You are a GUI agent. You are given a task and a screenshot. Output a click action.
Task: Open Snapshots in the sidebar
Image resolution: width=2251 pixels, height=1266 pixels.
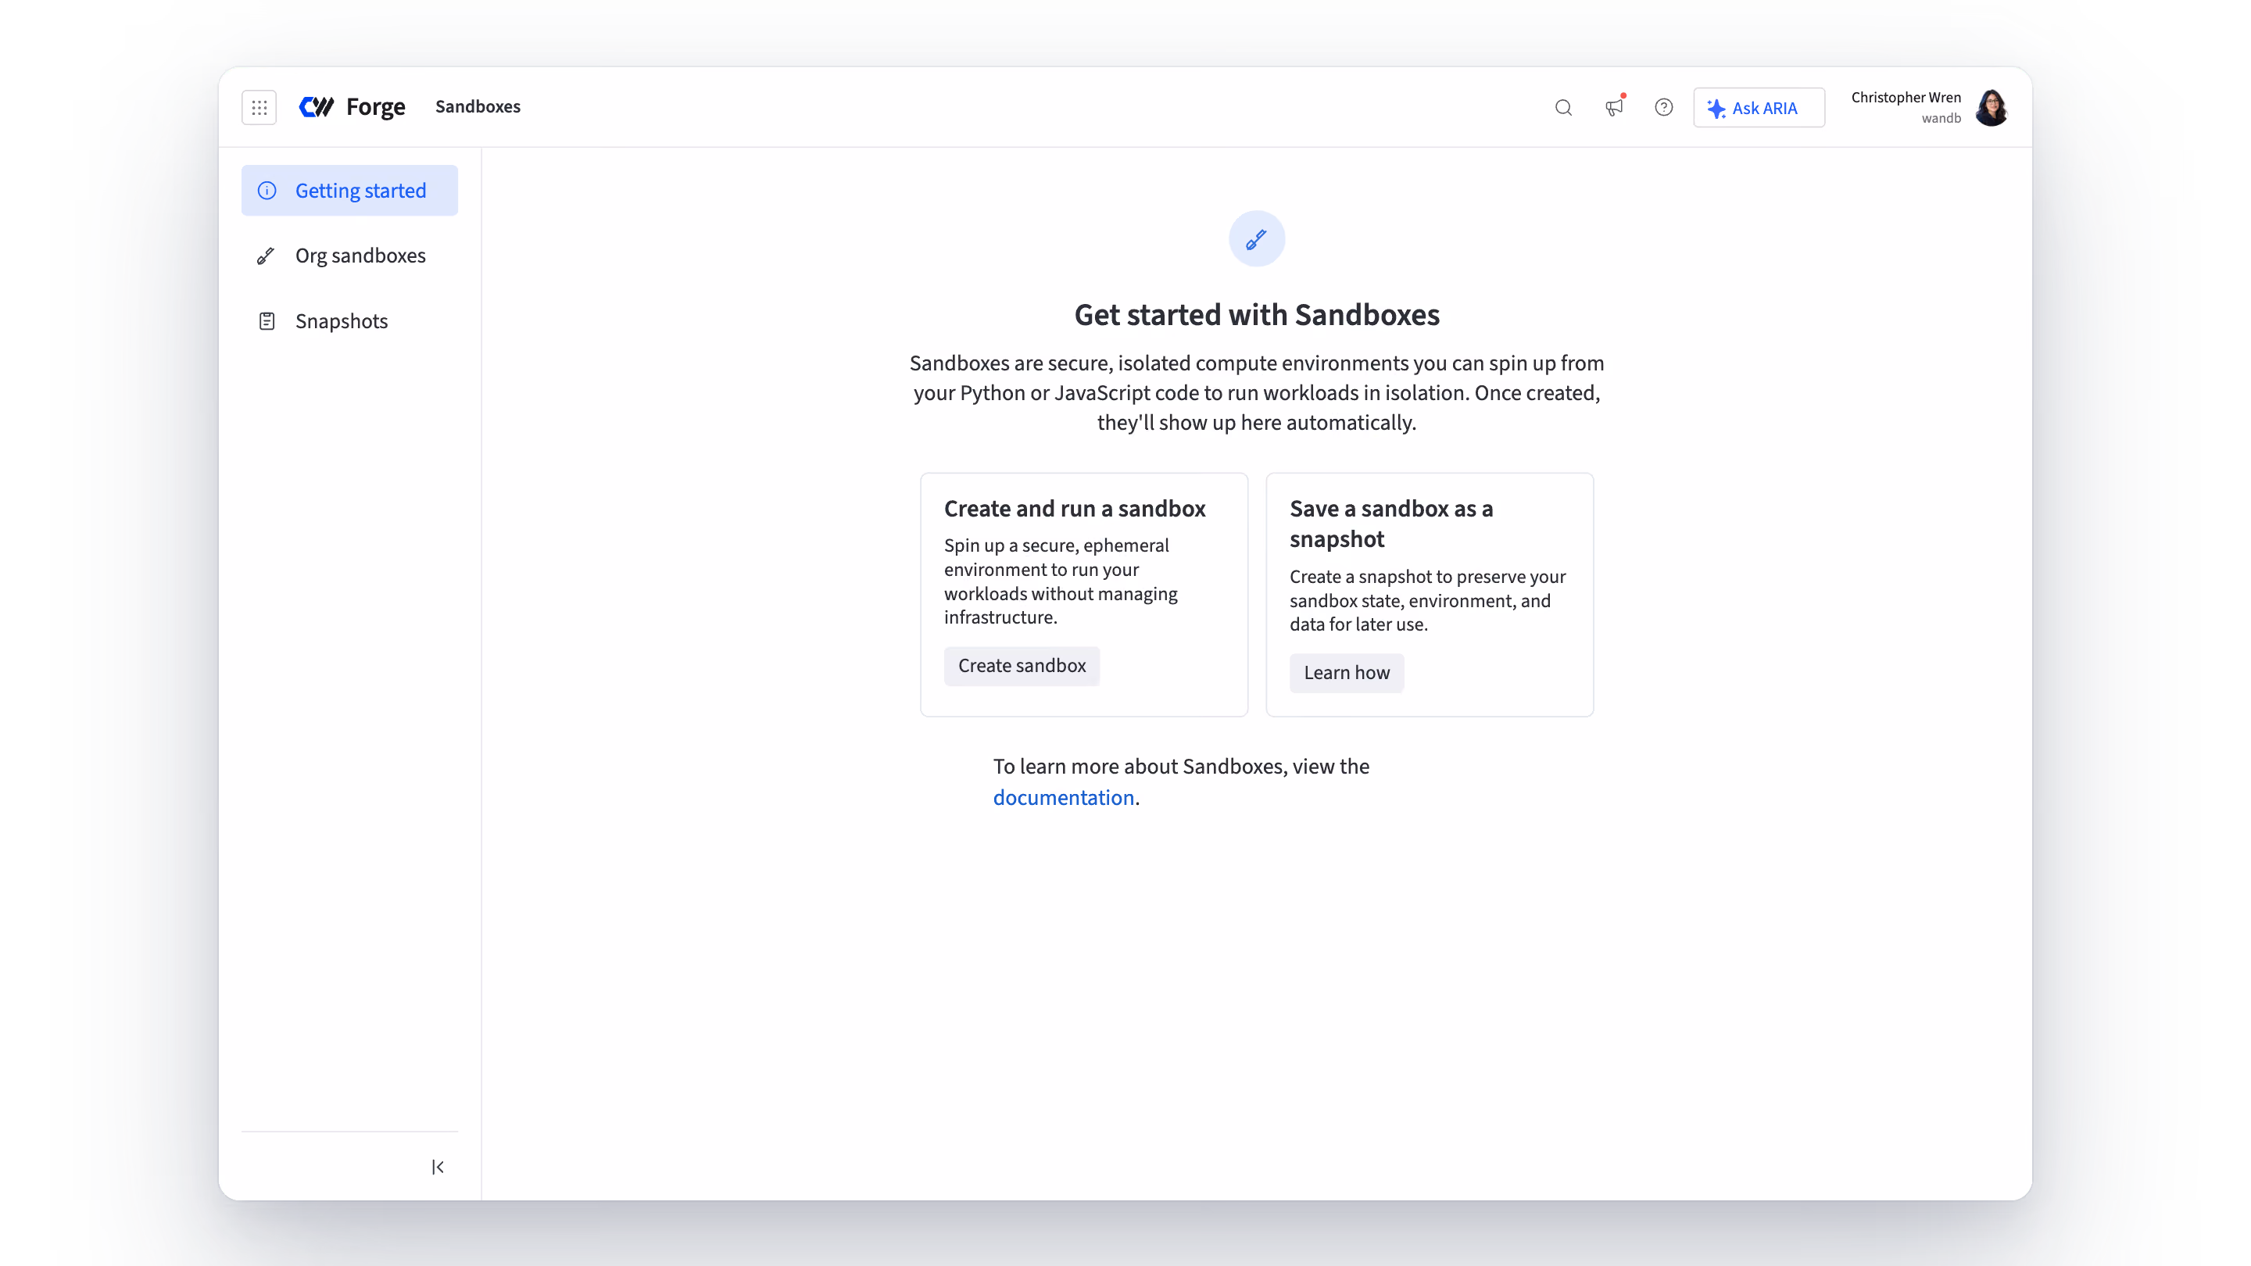349,320
